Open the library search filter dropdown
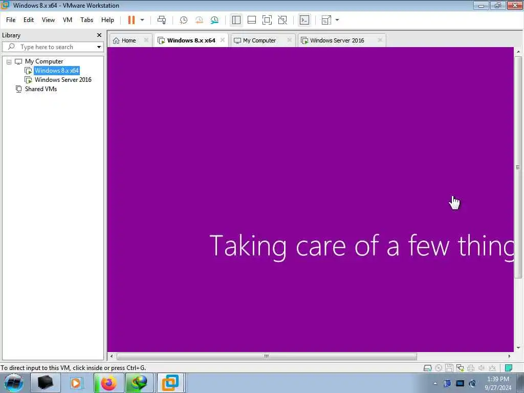 [x=99, y=47]
